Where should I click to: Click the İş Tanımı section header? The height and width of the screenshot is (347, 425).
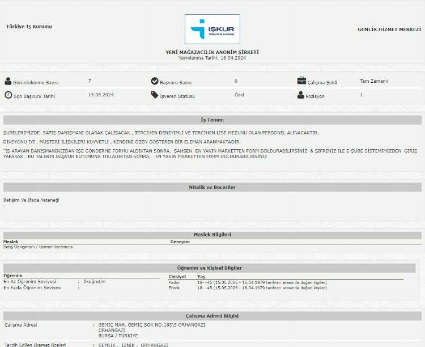click(212, 120)
